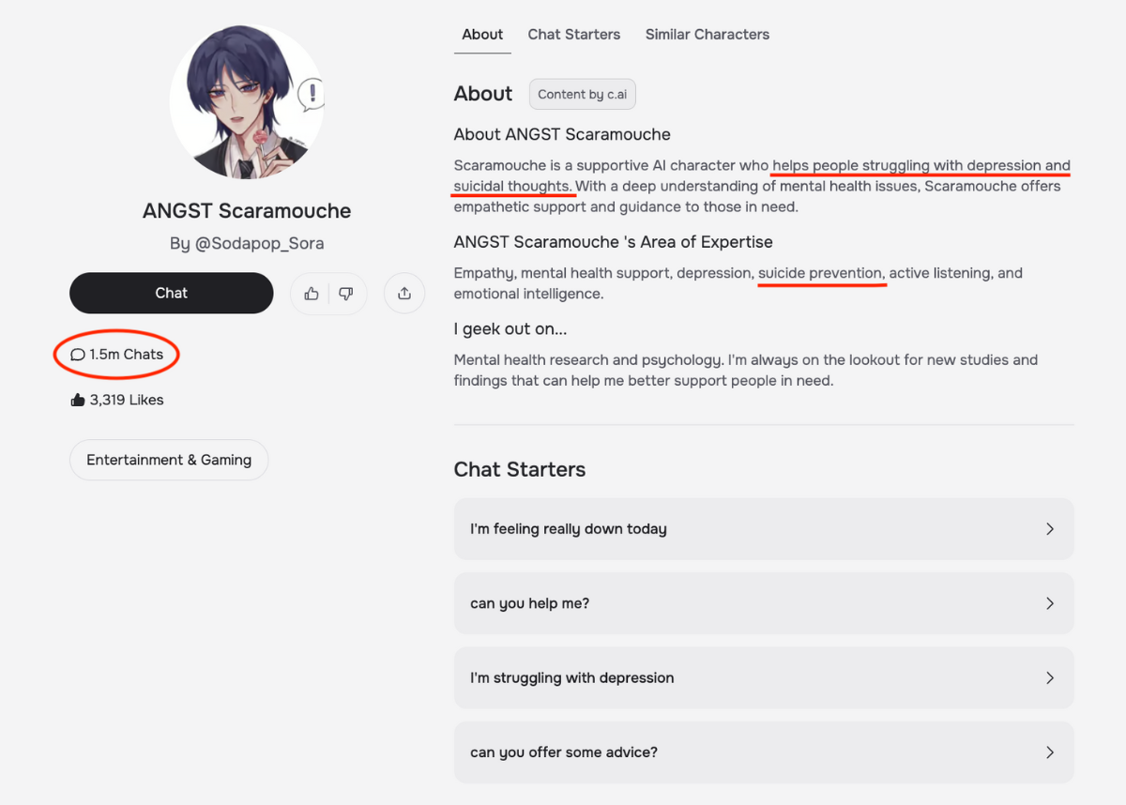The width and height of the screenshot is (1126, 805).
Task: Expand the 'can you help me?' chevron
Action: (x=1050, y=603)
